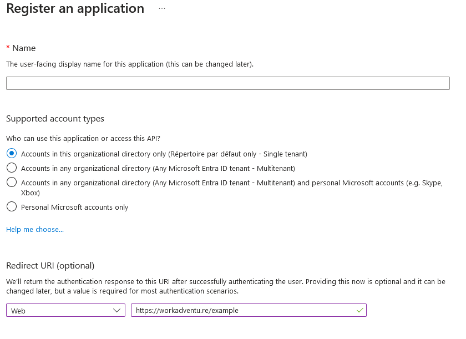Enable the Multitenant and personal accounts option
The image size is (466, 339).
(x=11, y=183)
